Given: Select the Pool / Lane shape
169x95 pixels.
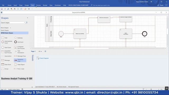Looking at the screenshot, I should click(19, 69).
